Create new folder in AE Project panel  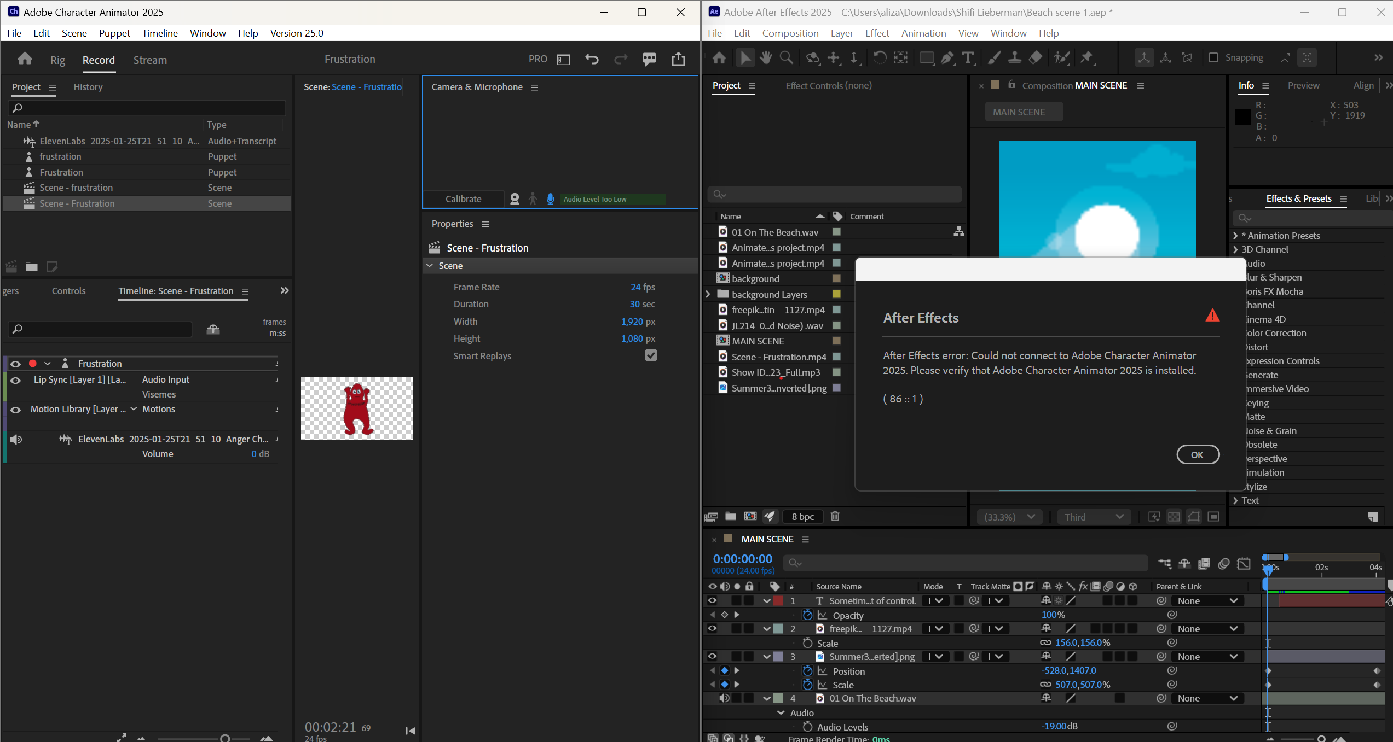[x=731, y=516]
